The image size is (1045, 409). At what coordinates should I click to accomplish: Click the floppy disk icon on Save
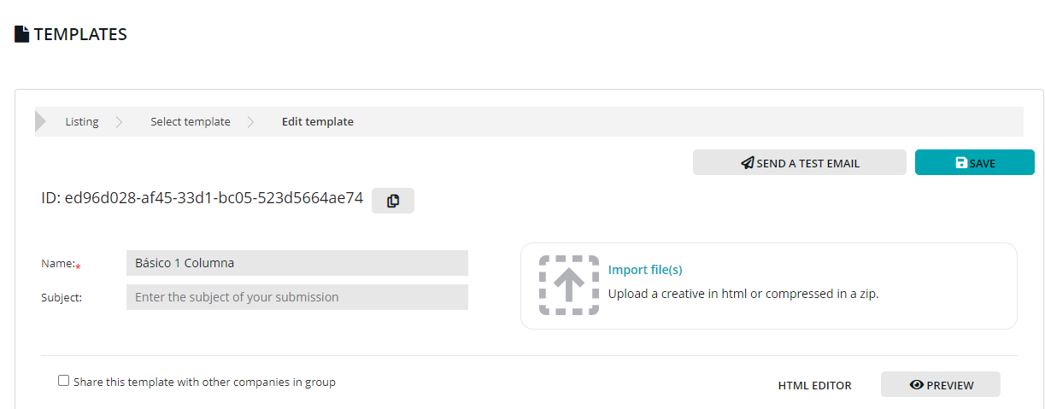pos(961,163)
